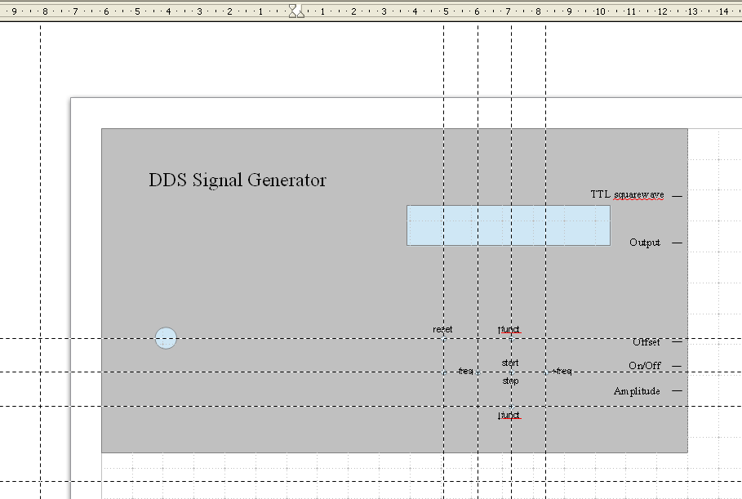The image size is (742, 499).
Task: Select the '+freq' text label
Action: (x=562, y=371)
